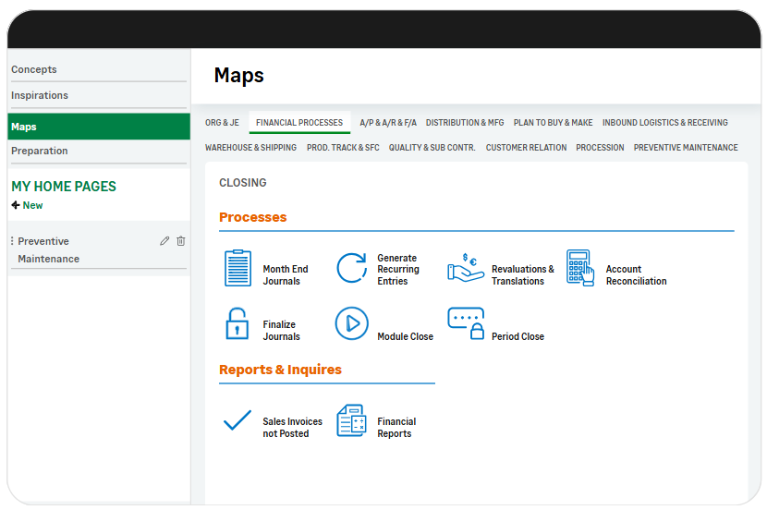767x522 pixels.
Task: Click the Account Reconciliation calculator icon
Action: pyautogui.click(x=580, y=268)
